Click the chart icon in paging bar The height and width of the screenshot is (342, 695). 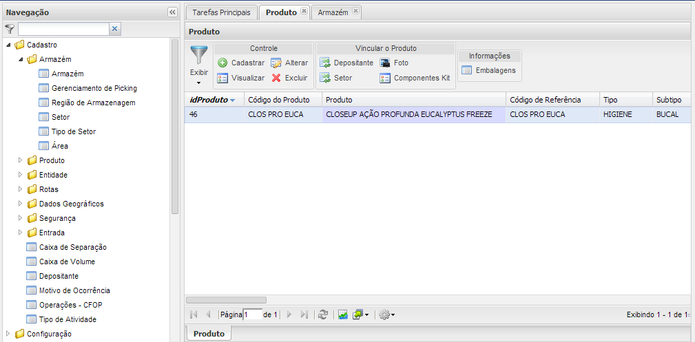pos(342,314)
